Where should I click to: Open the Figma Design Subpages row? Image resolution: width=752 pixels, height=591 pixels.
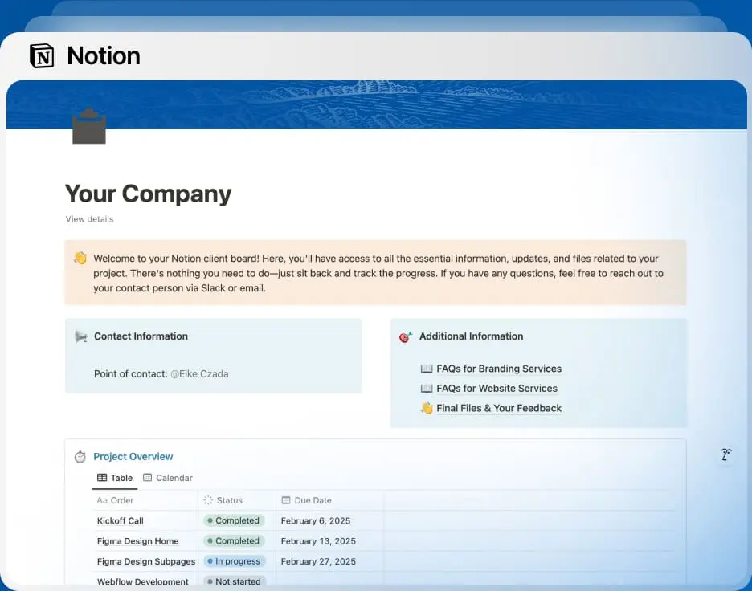(146, 561)
